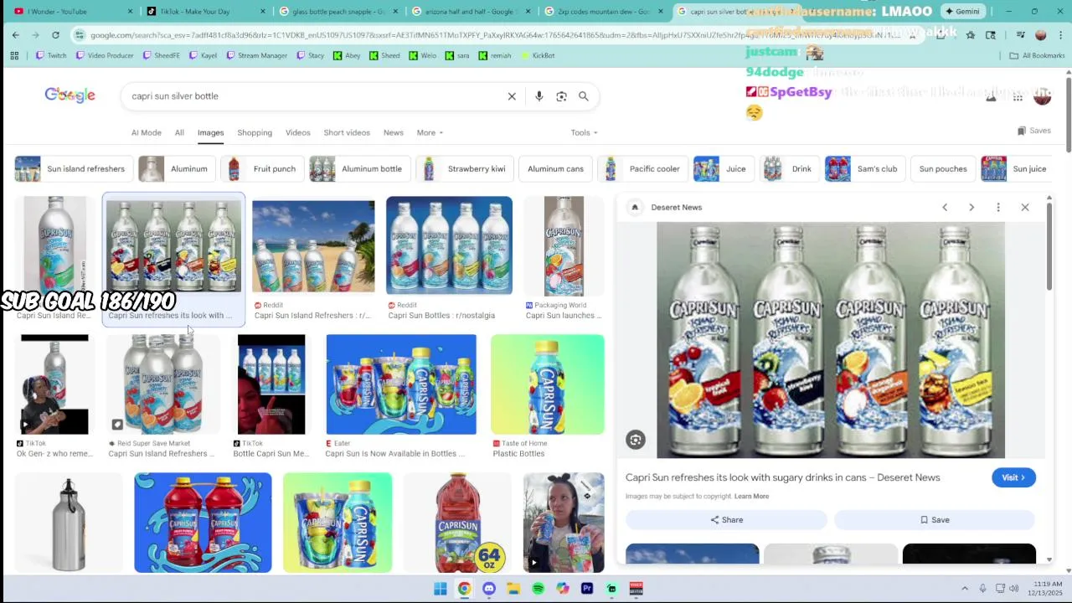Open the Twitch bookmark
This screenshot has width=1072, height=603.
pyautogui.click(x=51, y=55)
